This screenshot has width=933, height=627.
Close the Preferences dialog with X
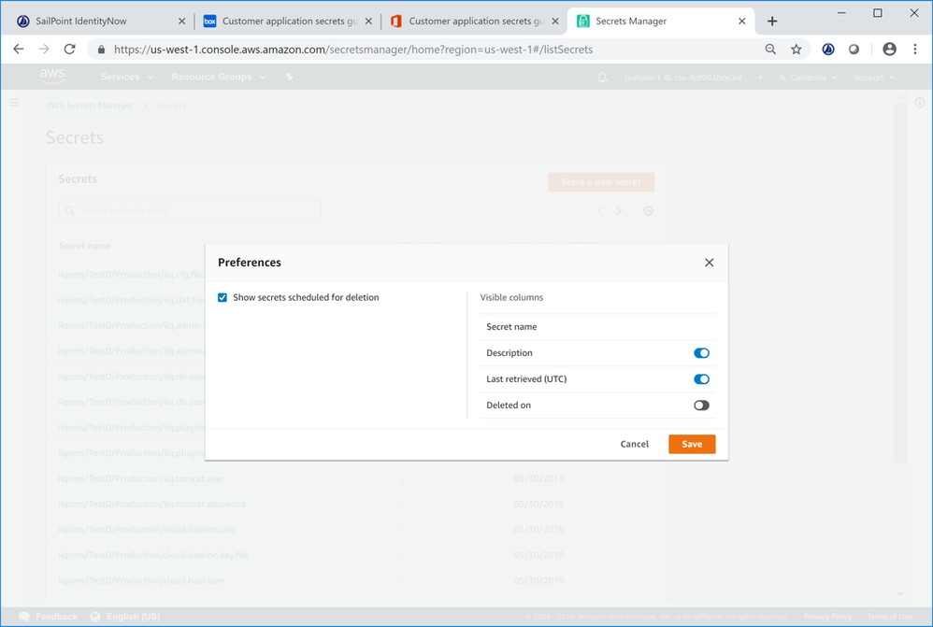point(709,263)
